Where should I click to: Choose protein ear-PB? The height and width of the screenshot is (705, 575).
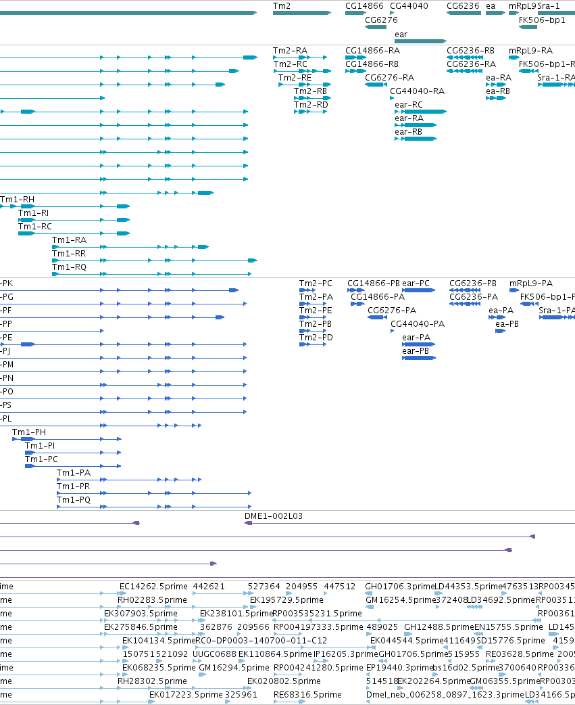point(416,350)
